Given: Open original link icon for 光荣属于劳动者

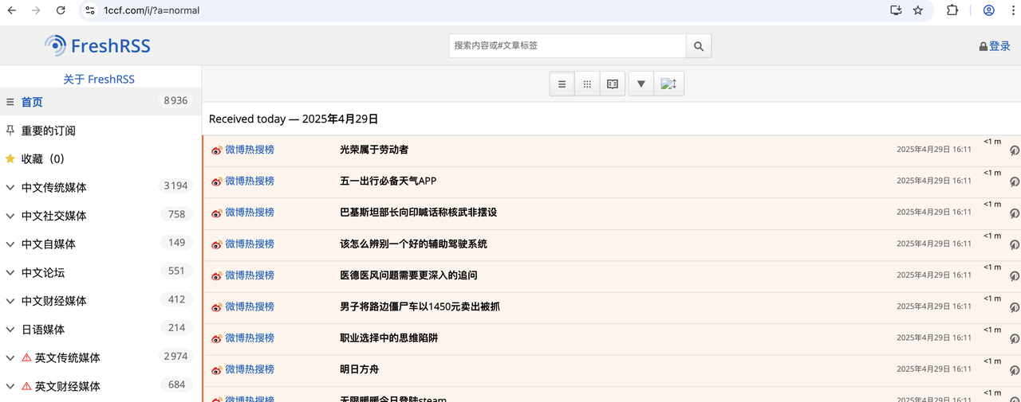Looking at the screenshot, I should coord(1015,150).
